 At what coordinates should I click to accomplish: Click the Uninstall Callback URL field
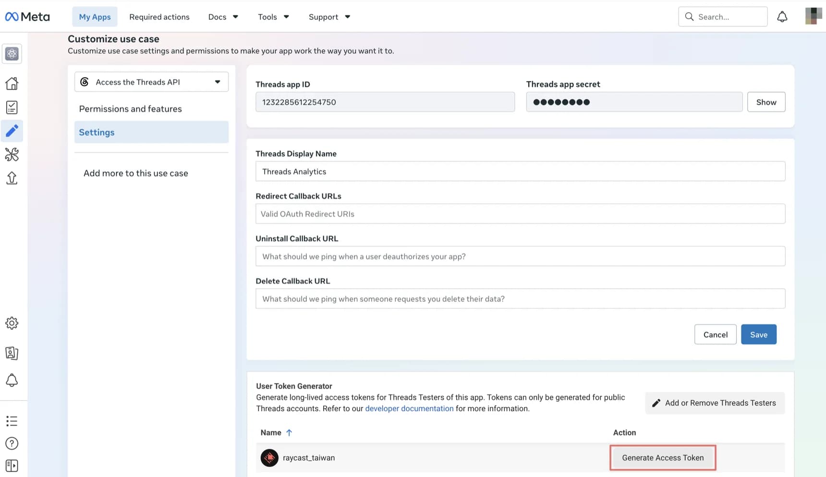[521, 257]
